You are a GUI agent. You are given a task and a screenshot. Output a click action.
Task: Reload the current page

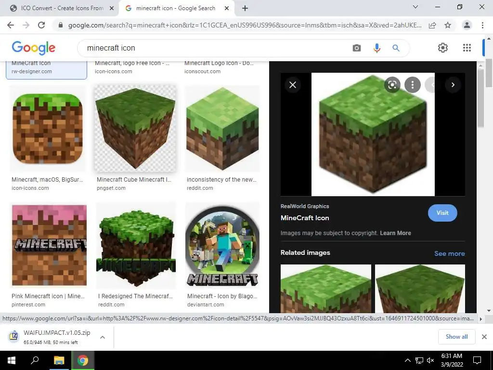pos(41,25)
